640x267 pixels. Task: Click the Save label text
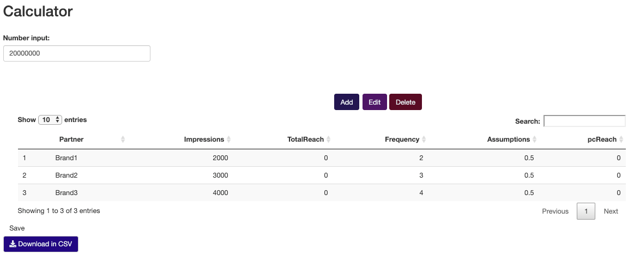pyautogui.click(x=17, y=228)
